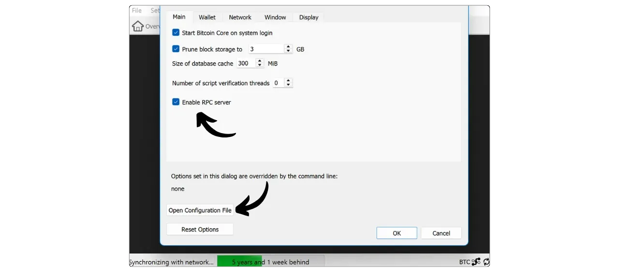Viewport: 619px width, 272px height.
Task: Click the Overview home icon
Action: 138,26
